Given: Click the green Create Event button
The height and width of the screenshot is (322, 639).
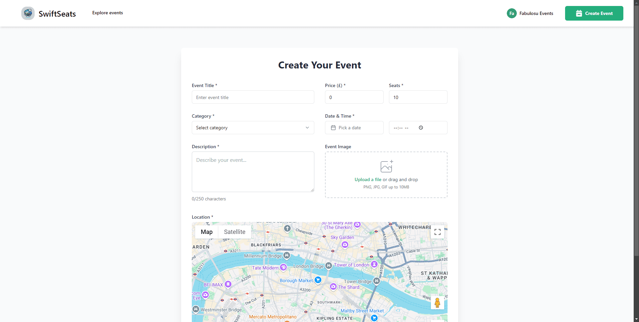Looking at the screenshot, I should click(594, 13).
